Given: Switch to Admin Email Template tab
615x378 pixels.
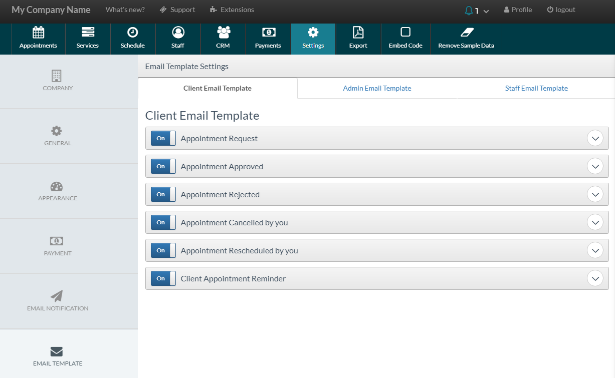Looking at the screenshot, I should pyautogui.click(x=377, y=88).
